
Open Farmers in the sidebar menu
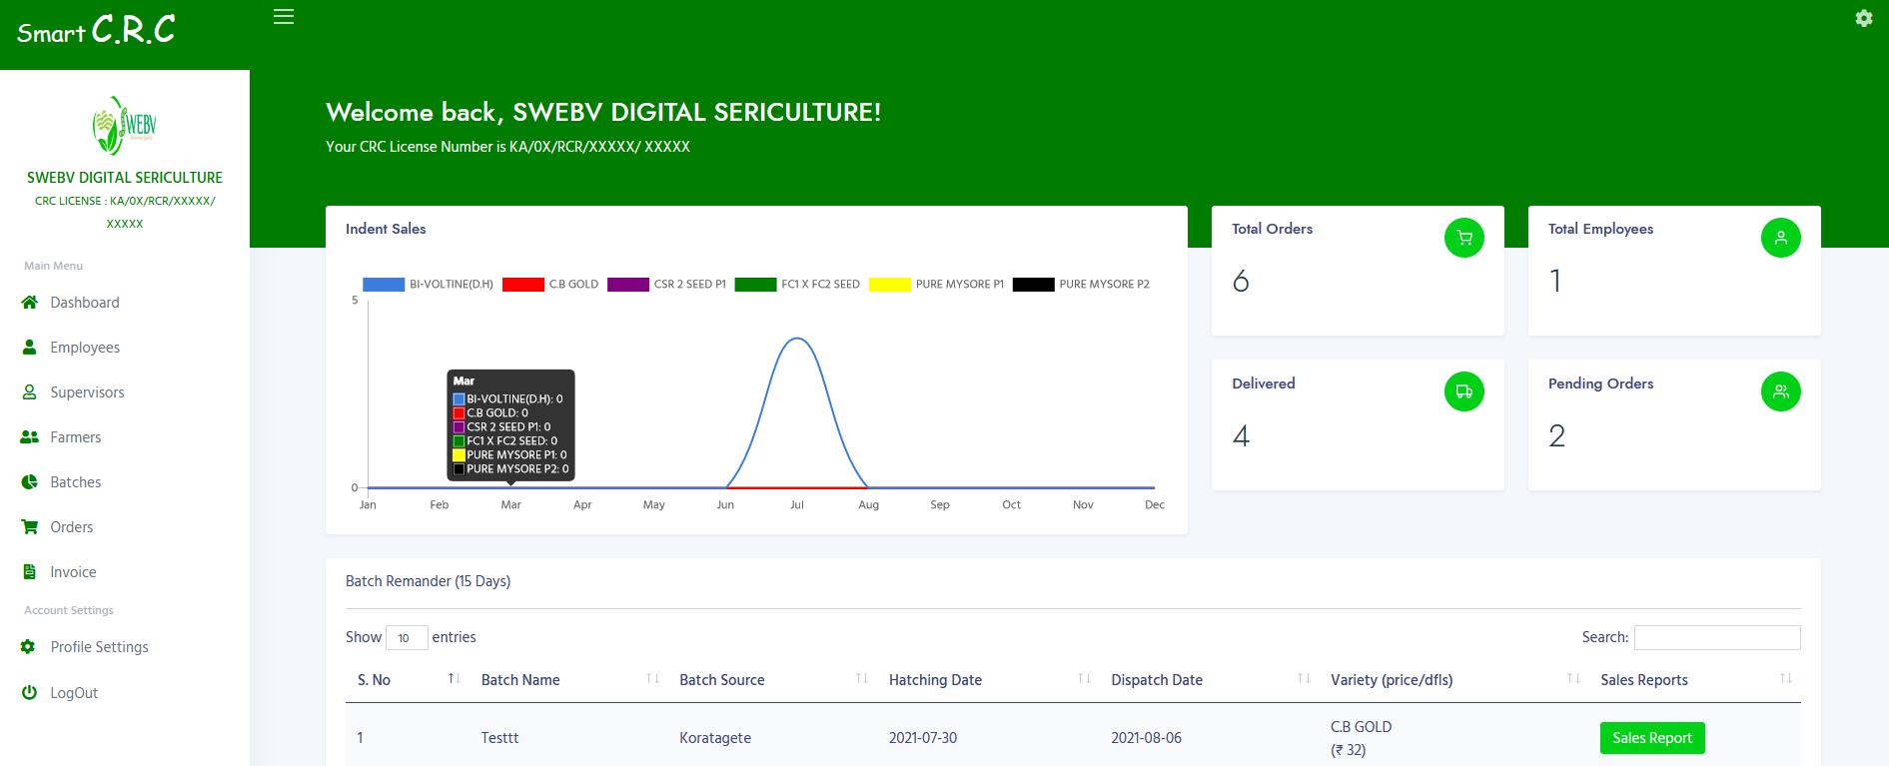[75, 437]
